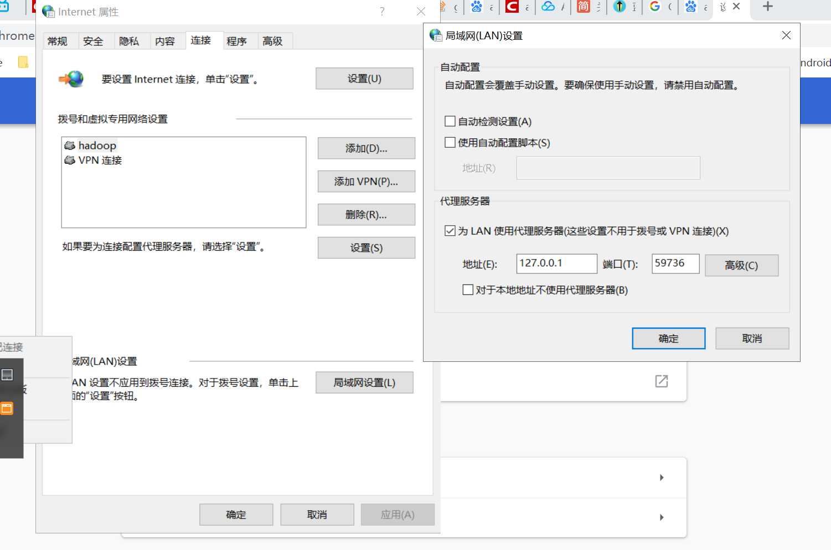Check 对于本地地址不使用代理服务器(B)
The image size is (831, 550).
point(468,289)
